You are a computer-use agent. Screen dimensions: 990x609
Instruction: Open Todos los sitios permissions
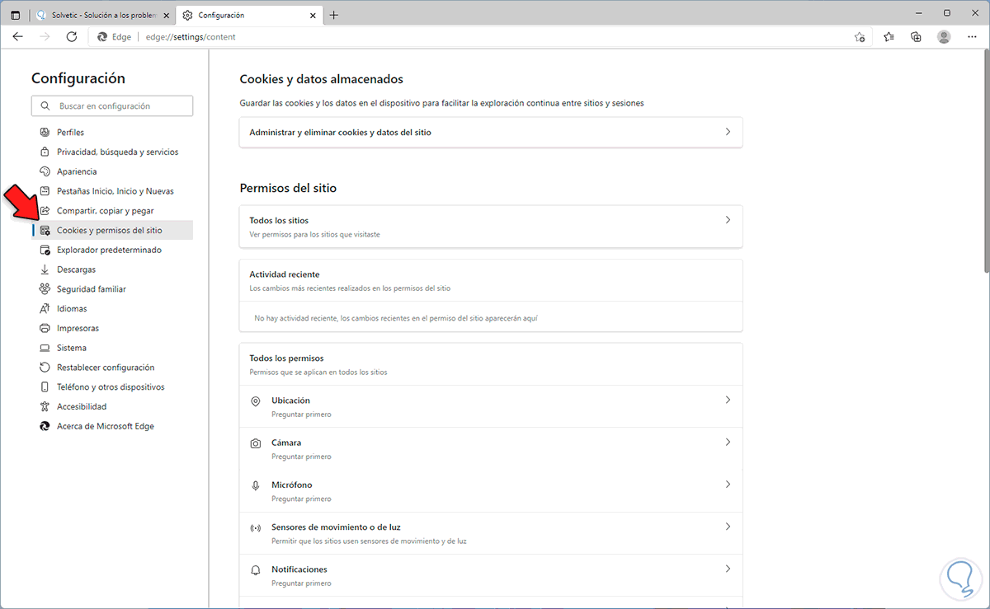[x=491, y=227]
